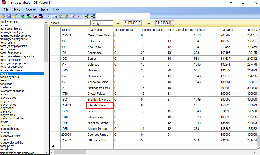Click the plain paste clipboard icon

coord(67,16)
